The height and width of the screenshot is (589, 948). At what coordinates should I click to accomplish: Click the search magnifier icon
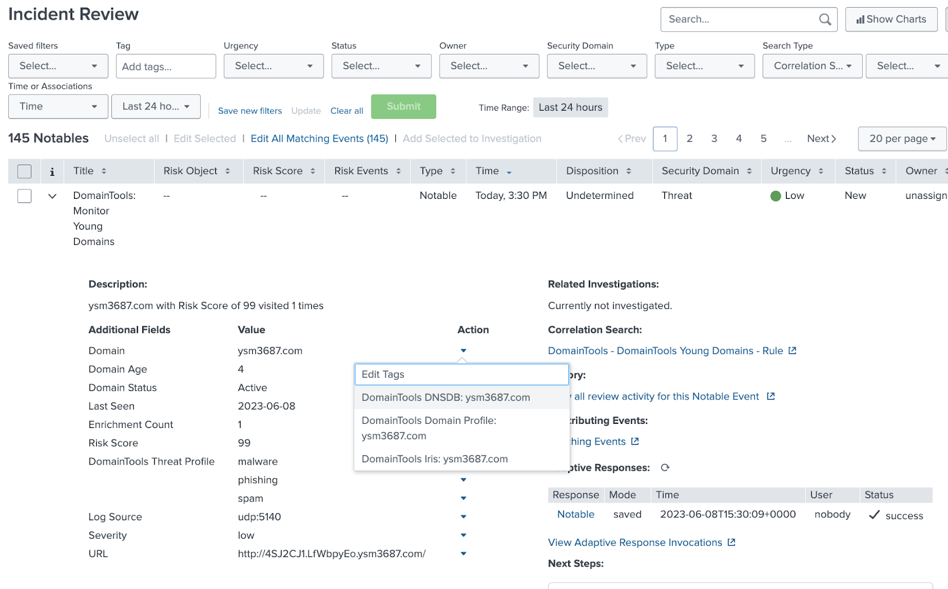point(825,20)
